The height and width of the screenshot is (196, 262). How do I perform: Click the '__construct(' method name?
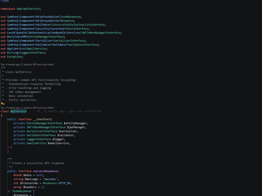(43, 119)
